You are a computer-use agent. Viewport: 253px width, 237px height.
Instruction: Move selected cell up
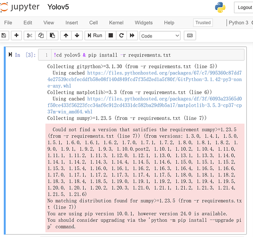[66, 36]
